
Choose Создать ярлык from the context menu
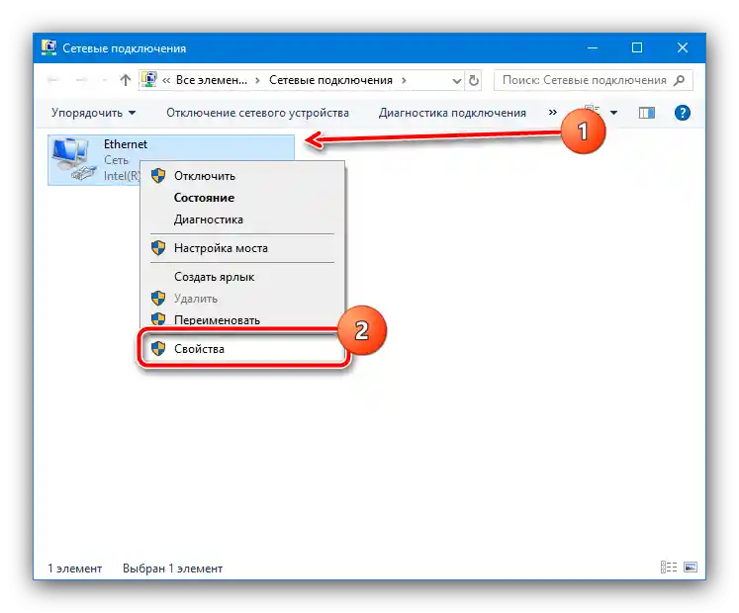pyautogui.click(x=242, y=277)
